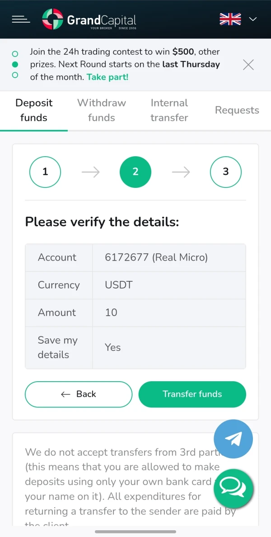Screen dimensions: 271x537
Task: Dismiss the trading contest banner
Action: pos(248,65)
